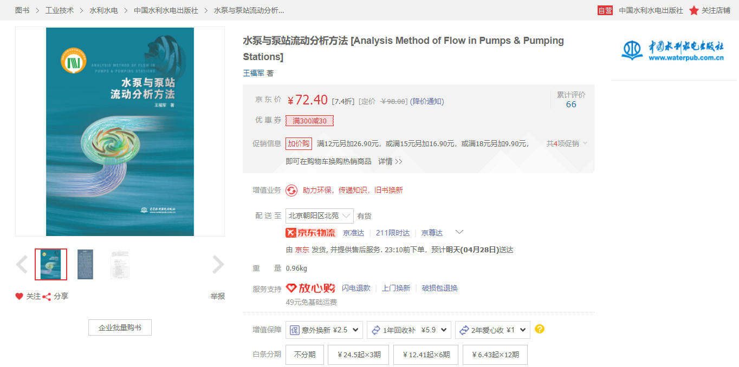
Task: Click the 关注店铺 star icon
Action: click(x=693, y=10)
